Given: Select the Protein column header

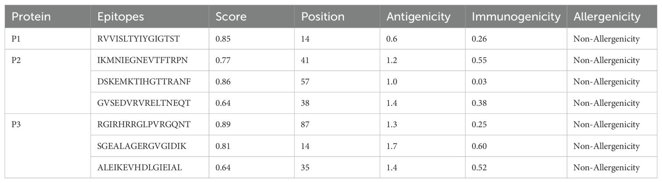Looking at the screenshot, I should (31, 17).
